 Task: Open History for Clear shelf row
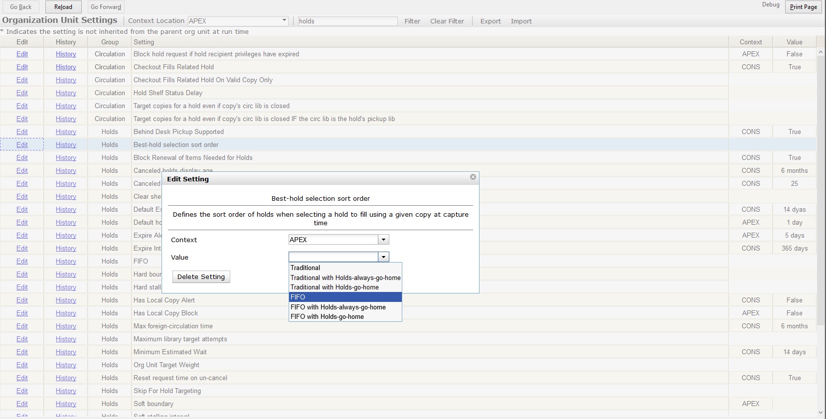pyautogui.click(x=66, y=196)
